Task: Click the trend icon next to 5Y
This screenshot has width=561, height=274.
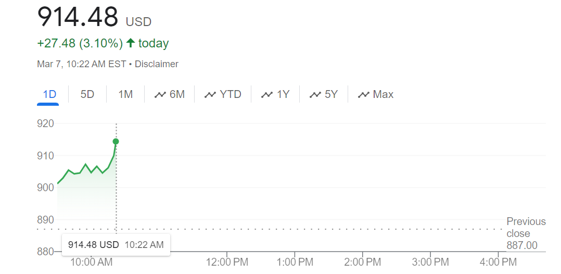Action: tap(315, 94)
